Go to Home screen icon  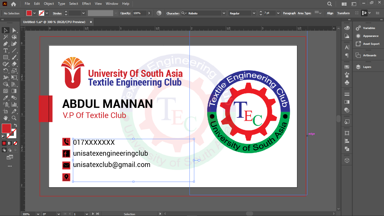coord(13,4)
